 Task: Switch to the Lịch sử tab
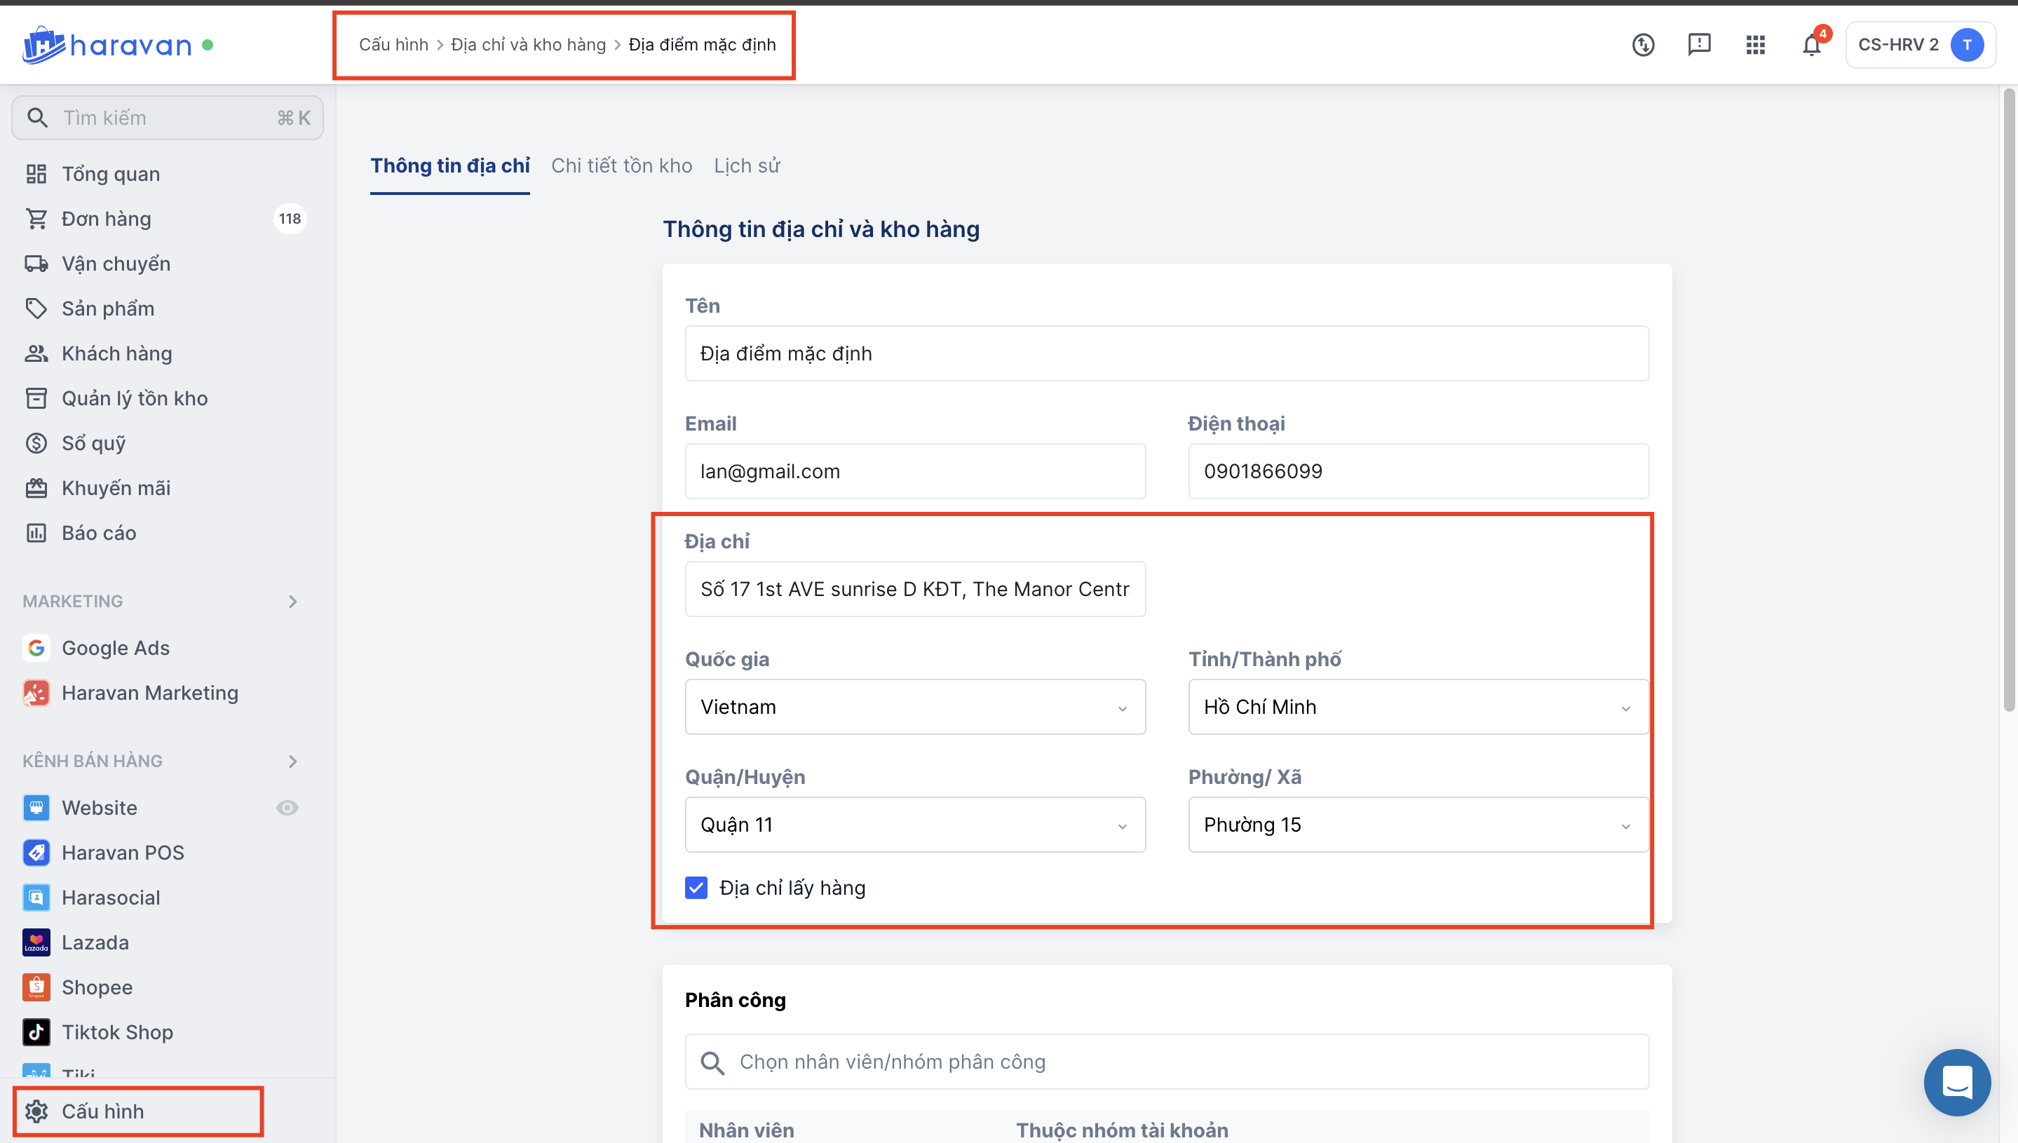[x=747, y=165]
